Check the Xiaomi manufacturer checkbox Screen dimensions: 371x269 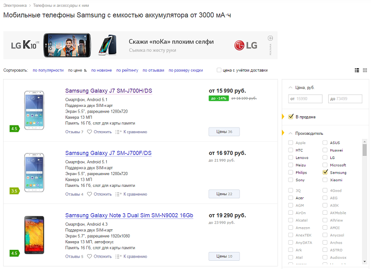pyautogui.click(x=325, y=180)
